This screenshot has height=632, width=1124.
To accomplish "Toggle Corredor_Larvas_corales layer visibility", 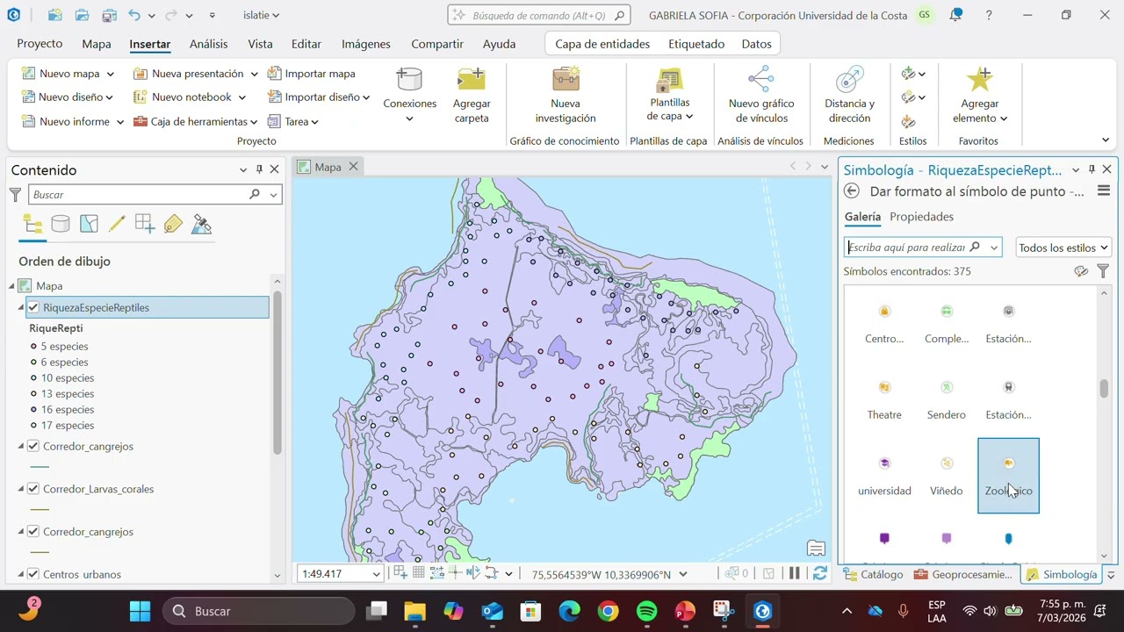I will pyautogui.click(x=33, y=489).
